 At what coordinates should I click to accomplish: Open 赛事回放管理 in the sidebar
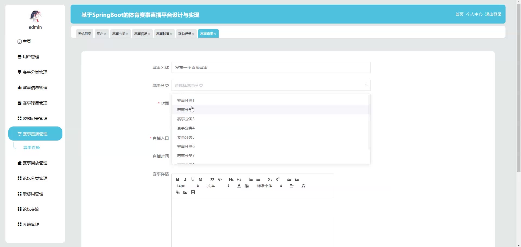coord(35,163)
